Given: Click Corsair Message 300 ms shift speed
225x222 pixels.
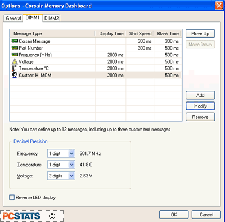Looking at the screenshot, I should coord(145,41).
